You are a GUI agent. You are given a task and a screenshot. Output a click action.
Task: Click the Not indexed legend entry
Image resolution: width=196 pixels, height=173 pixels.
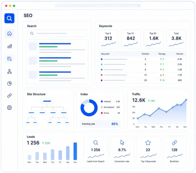[110, 107]
